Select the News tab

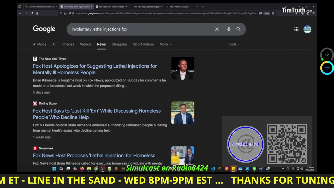point(101,44)
